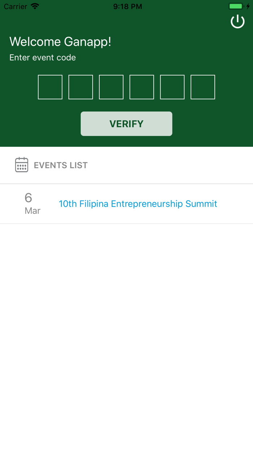Click the first event code input box
The width and height of the screenshot is (253, 450).
tap(50, 87)
